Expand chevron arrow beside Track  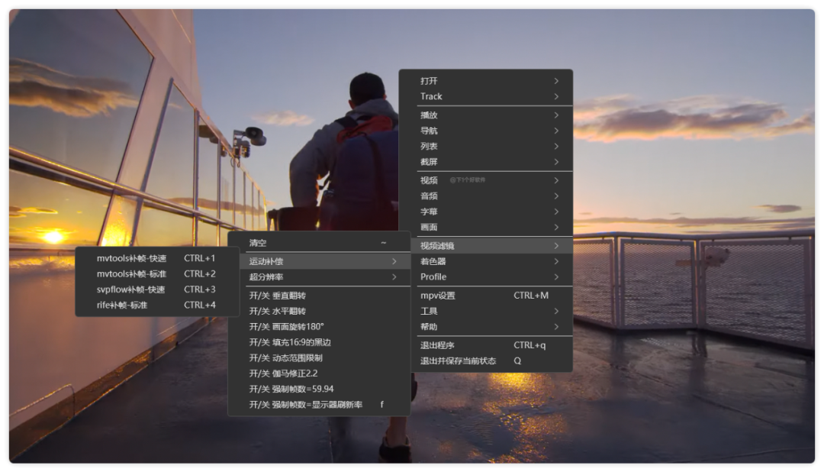(x=556, y=96)
